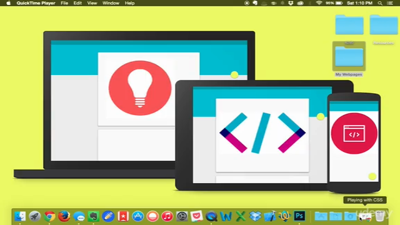400x225 pixels.
Task: Click the Evernote icon in menu bar
Action: click(x=255, y=3)
